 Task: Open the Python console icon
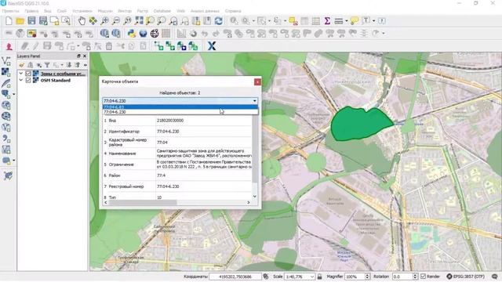tap(132, 33)
